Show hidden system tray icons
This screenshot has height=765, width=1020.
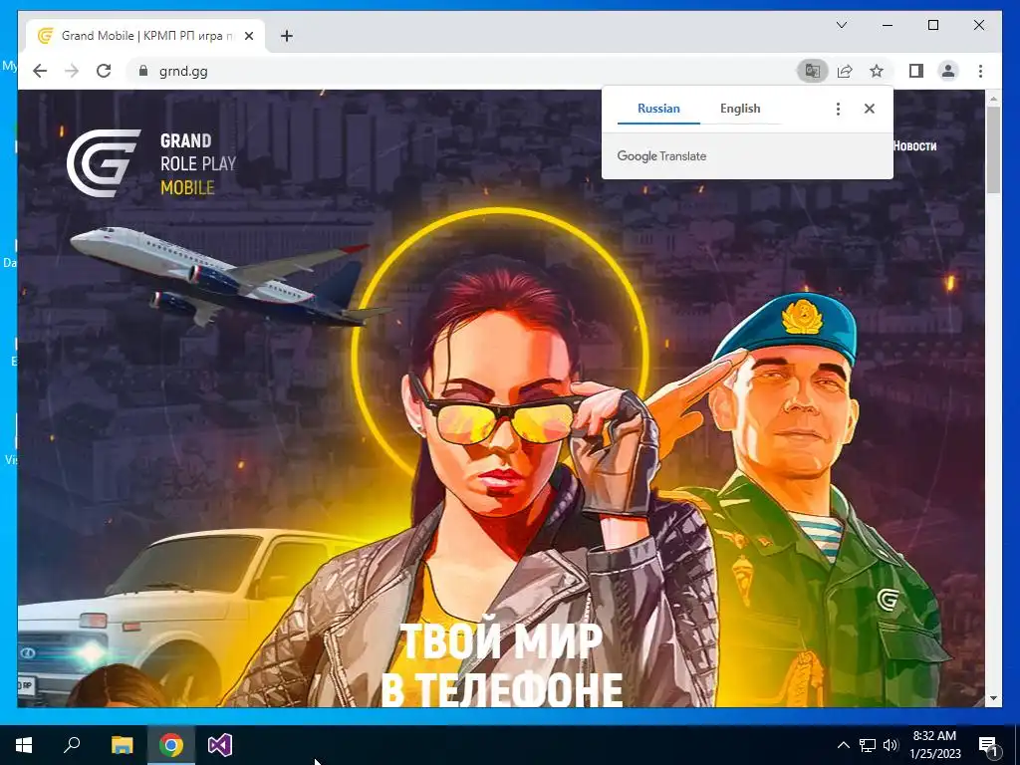(x=843, y=745)
